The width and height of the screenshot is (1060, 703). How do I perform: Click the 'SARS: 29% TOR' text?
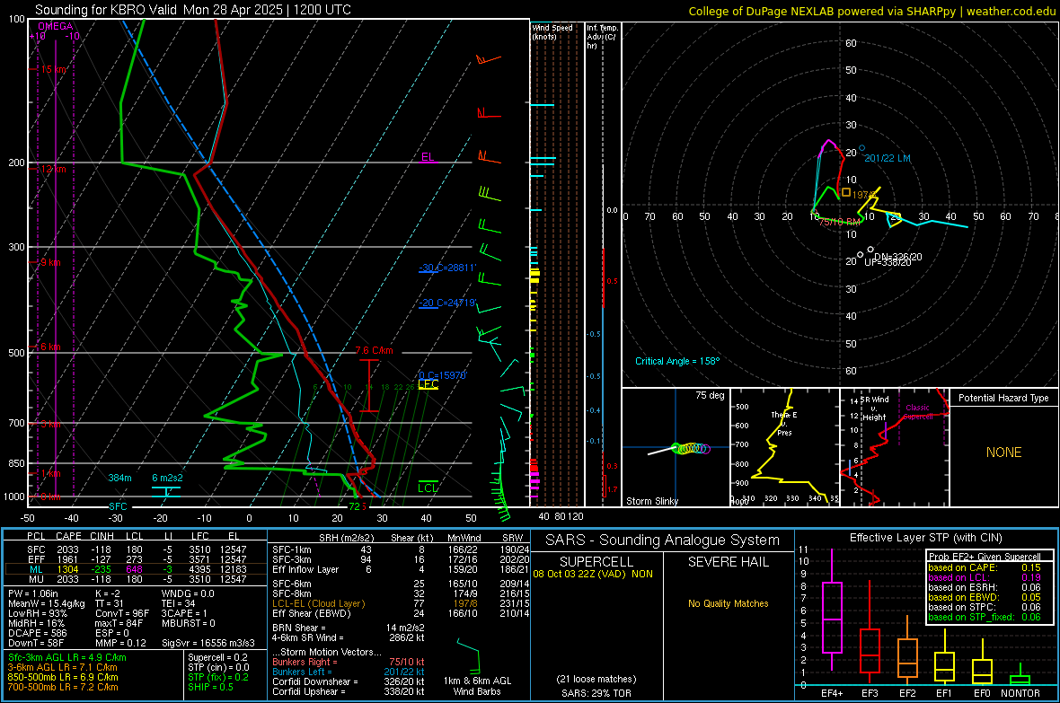click(x=596, y=693)
